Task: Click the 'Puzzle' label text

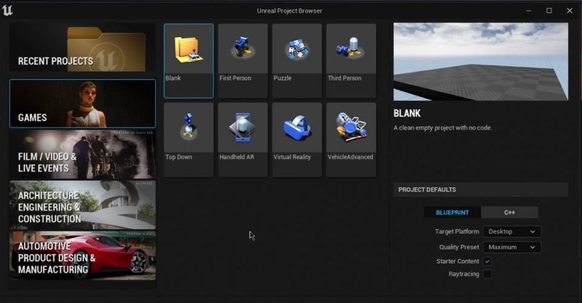Action: (282, 78)
